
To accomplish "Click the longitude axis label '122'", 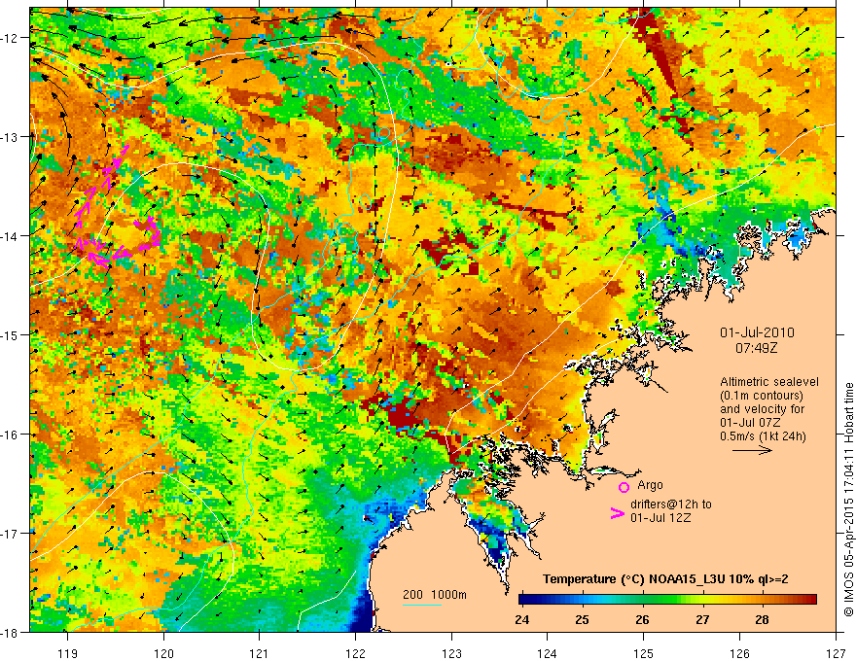I will pos(355,653).
